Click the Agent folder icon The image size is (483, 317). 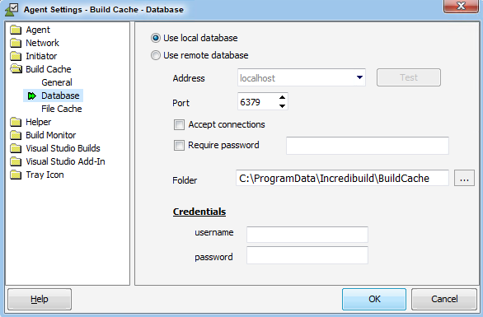(x=16, y=30)
